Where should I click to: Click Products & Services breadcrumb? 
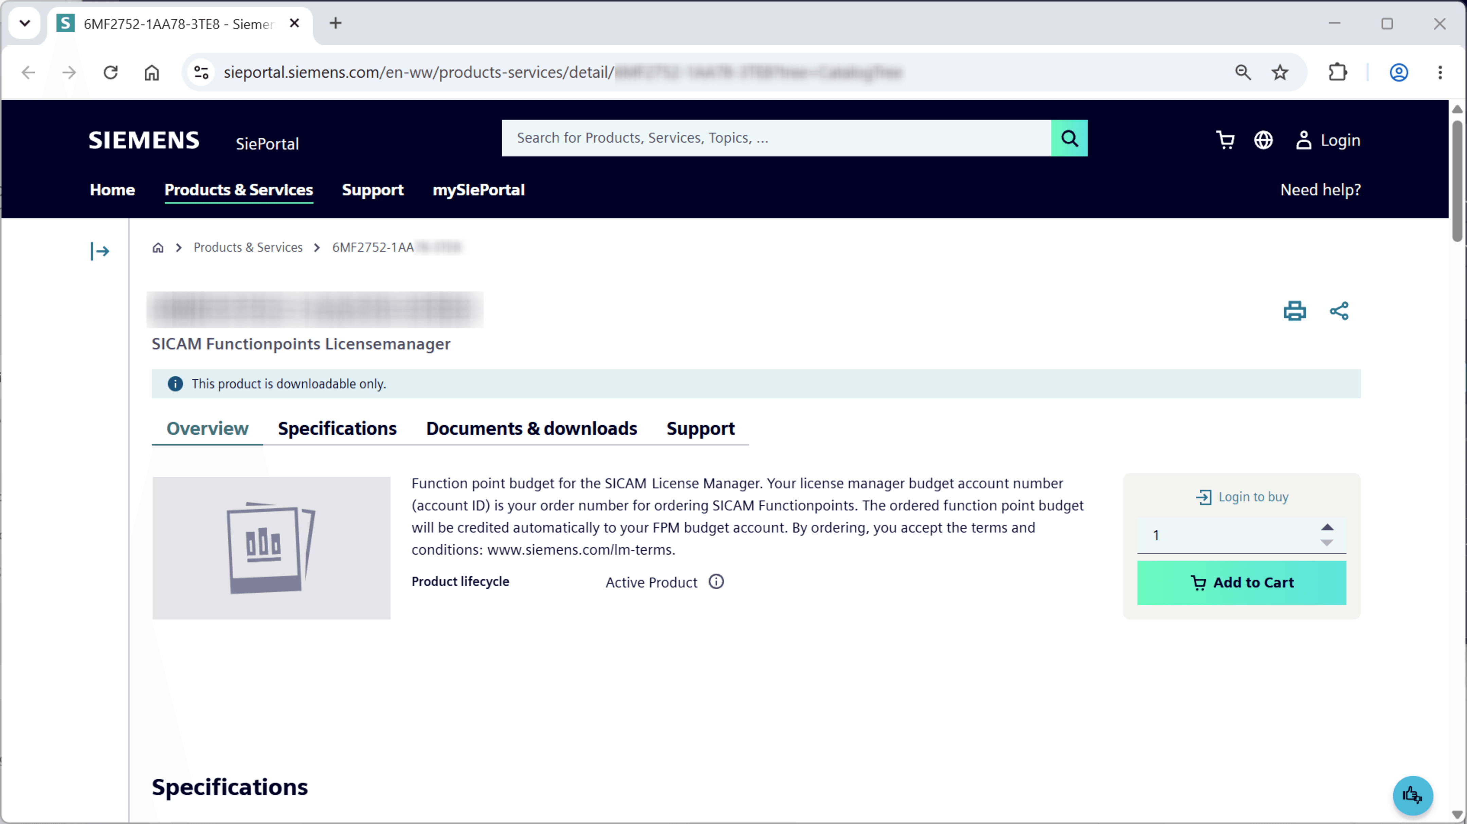pos(248,248)
